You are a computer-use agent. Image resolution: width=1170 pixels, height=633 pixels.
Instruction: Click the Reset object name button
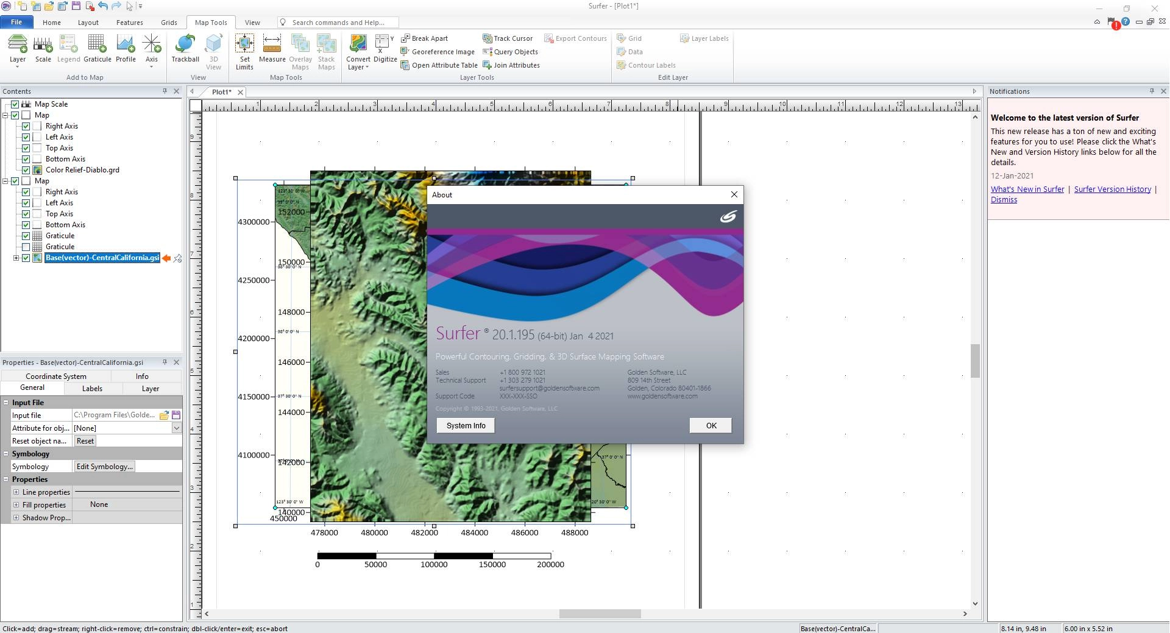coord(85,441)
